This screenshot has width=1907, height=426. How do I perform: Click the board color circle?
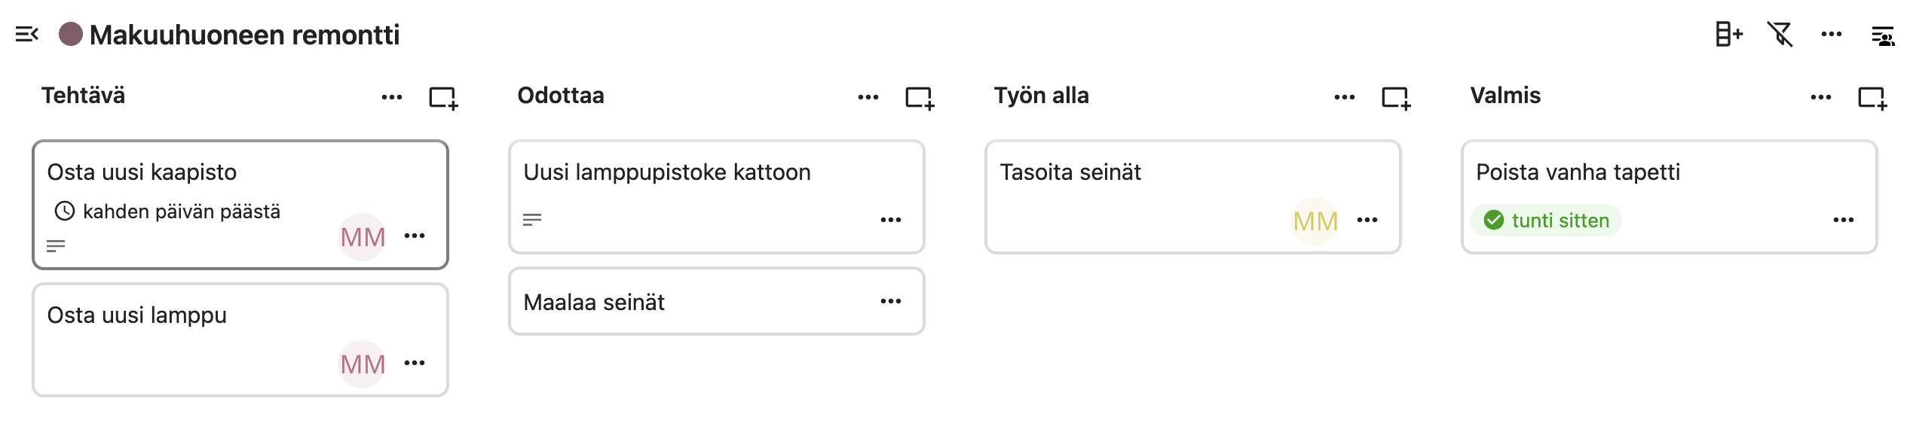[x=71, y=35]
